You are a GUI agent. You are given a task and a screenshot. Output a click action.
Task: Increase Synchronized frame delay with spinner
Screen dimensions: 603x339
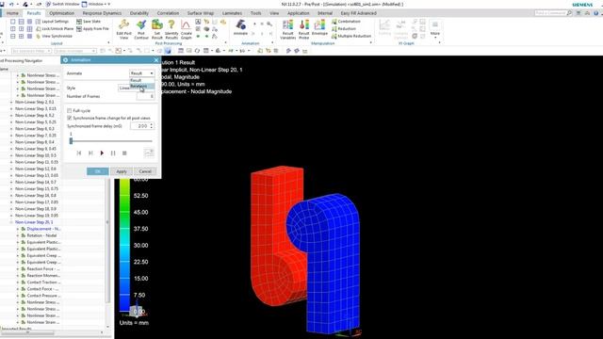click(152, 124)
